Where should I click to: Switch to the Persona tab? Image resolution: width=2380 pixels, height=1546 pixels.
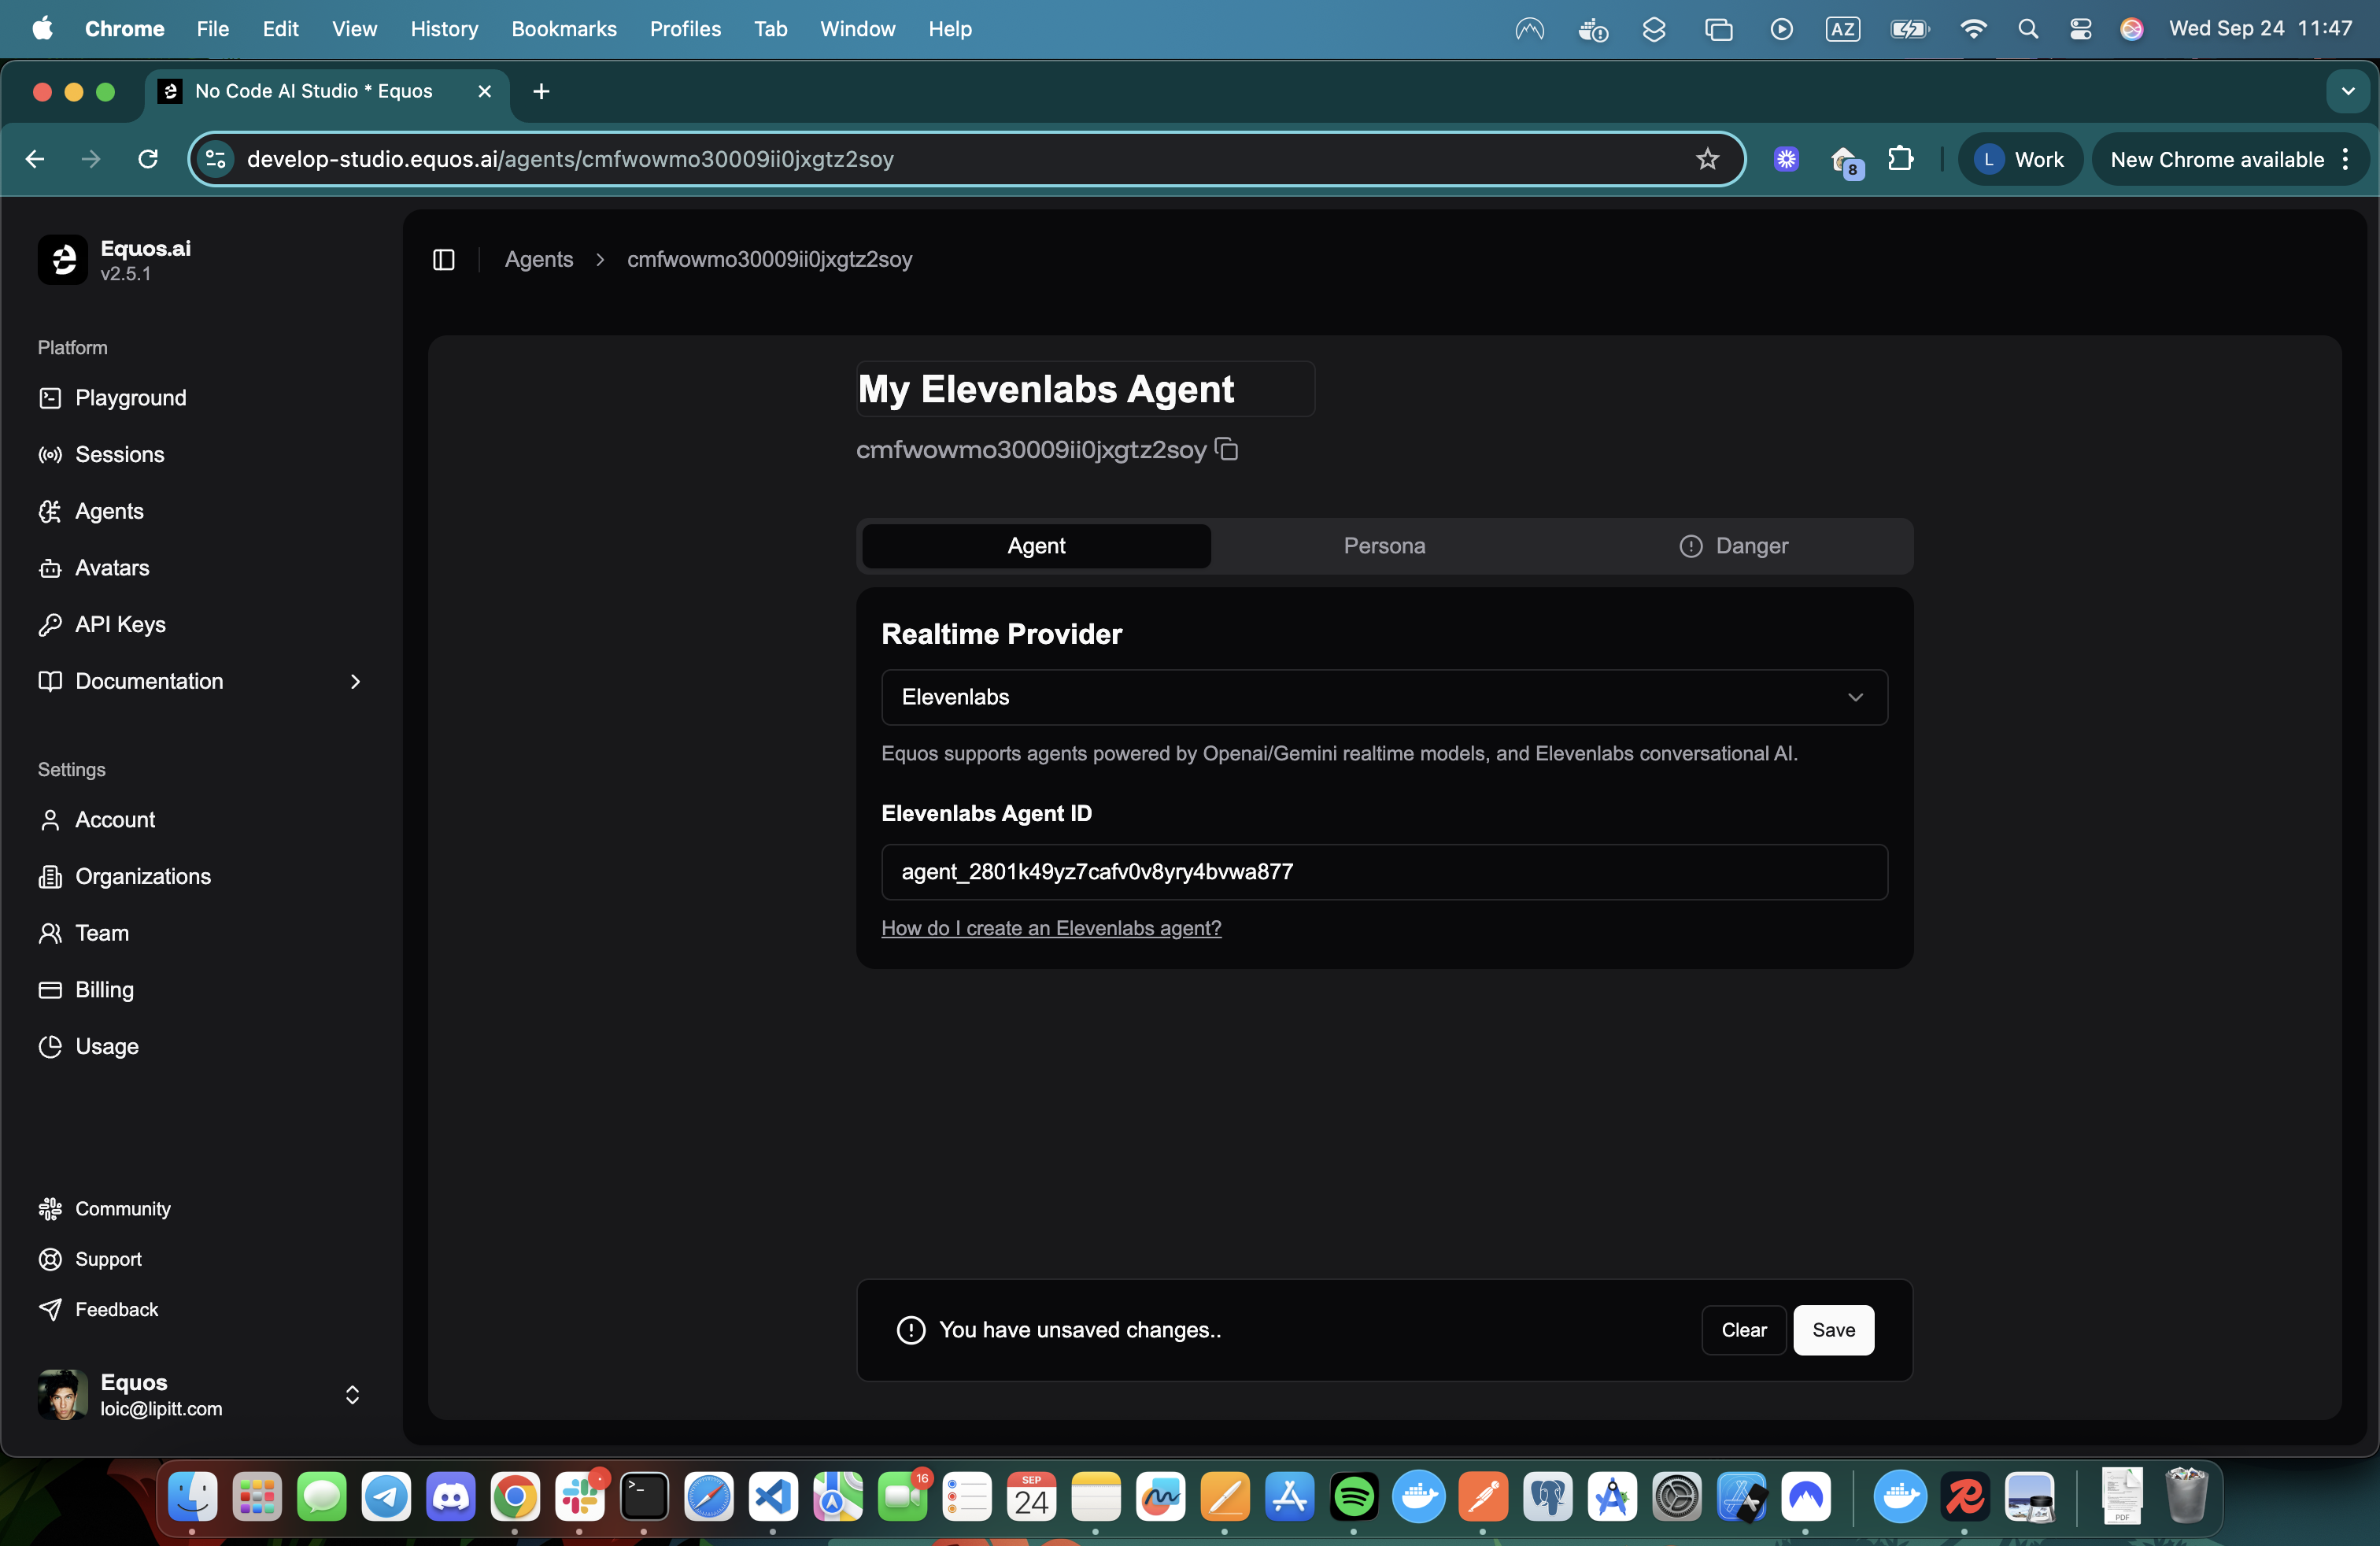pyautogui.click(x=1384, y=546)
